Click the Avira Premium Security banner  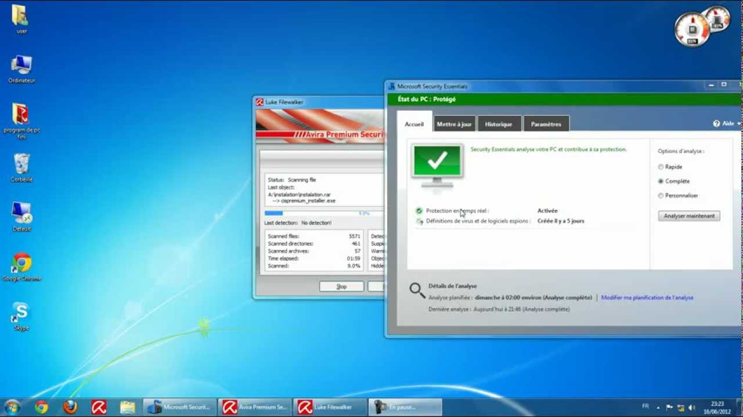point(320,126)
